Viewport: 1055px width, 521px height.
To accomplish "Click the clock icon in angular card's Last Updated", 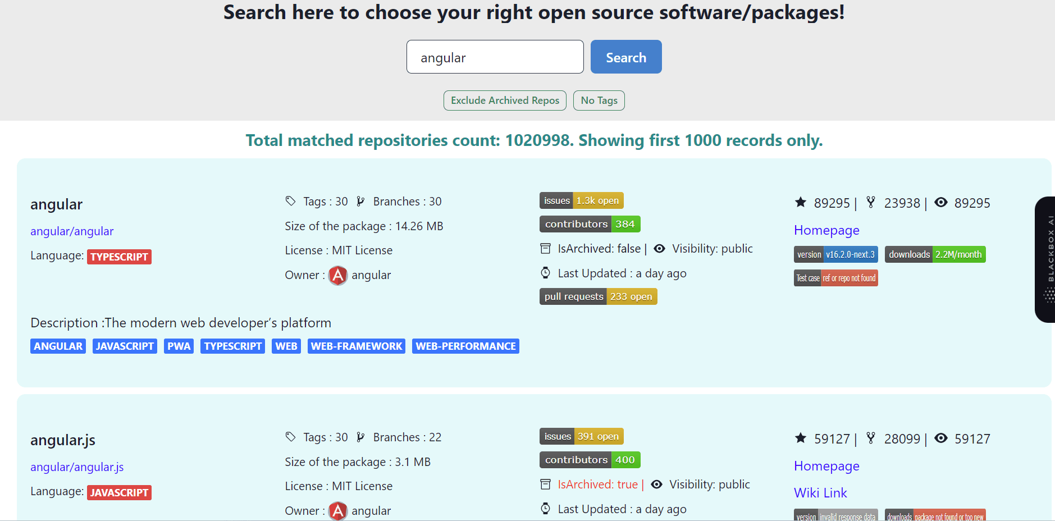I will point(545,273).
